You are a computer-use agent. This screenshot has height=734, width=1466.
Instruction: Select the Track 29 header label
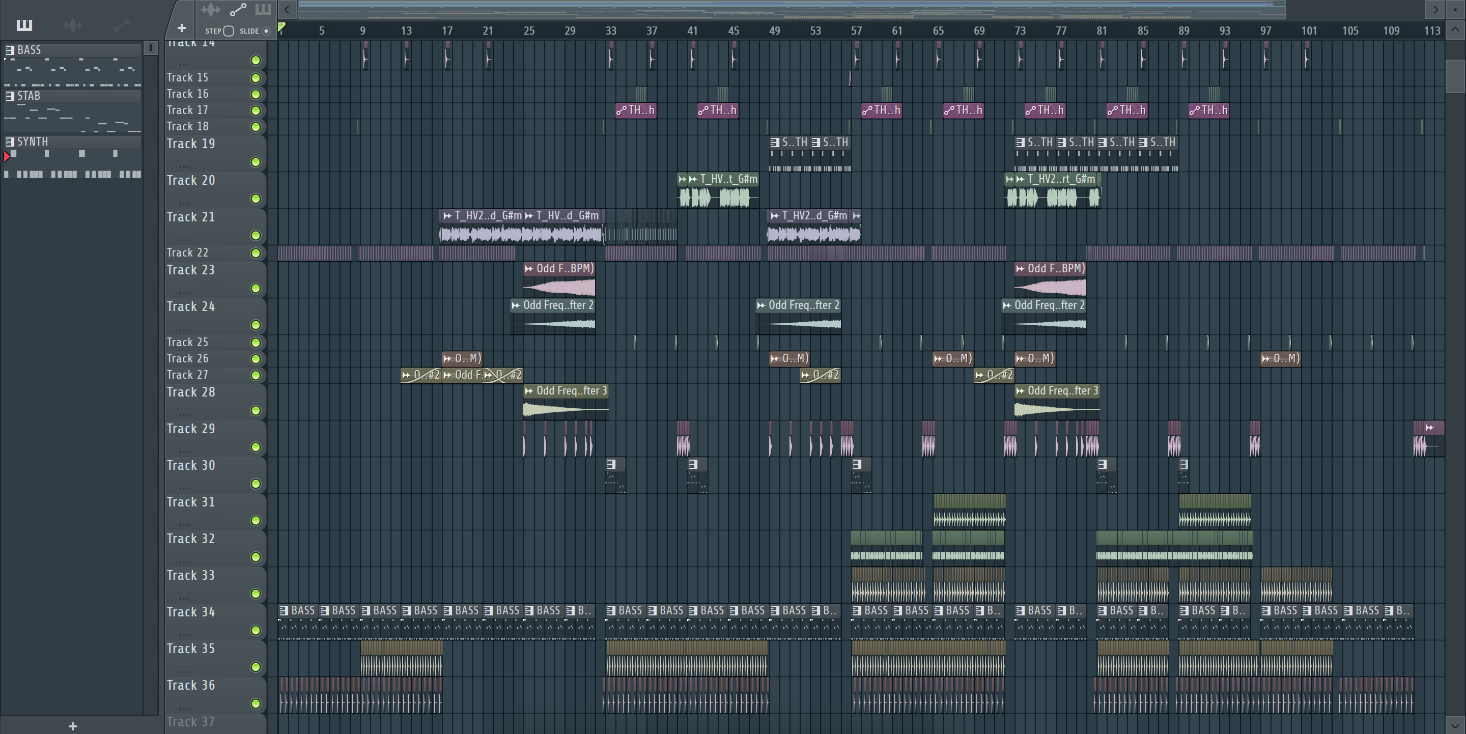coord(191,429)
